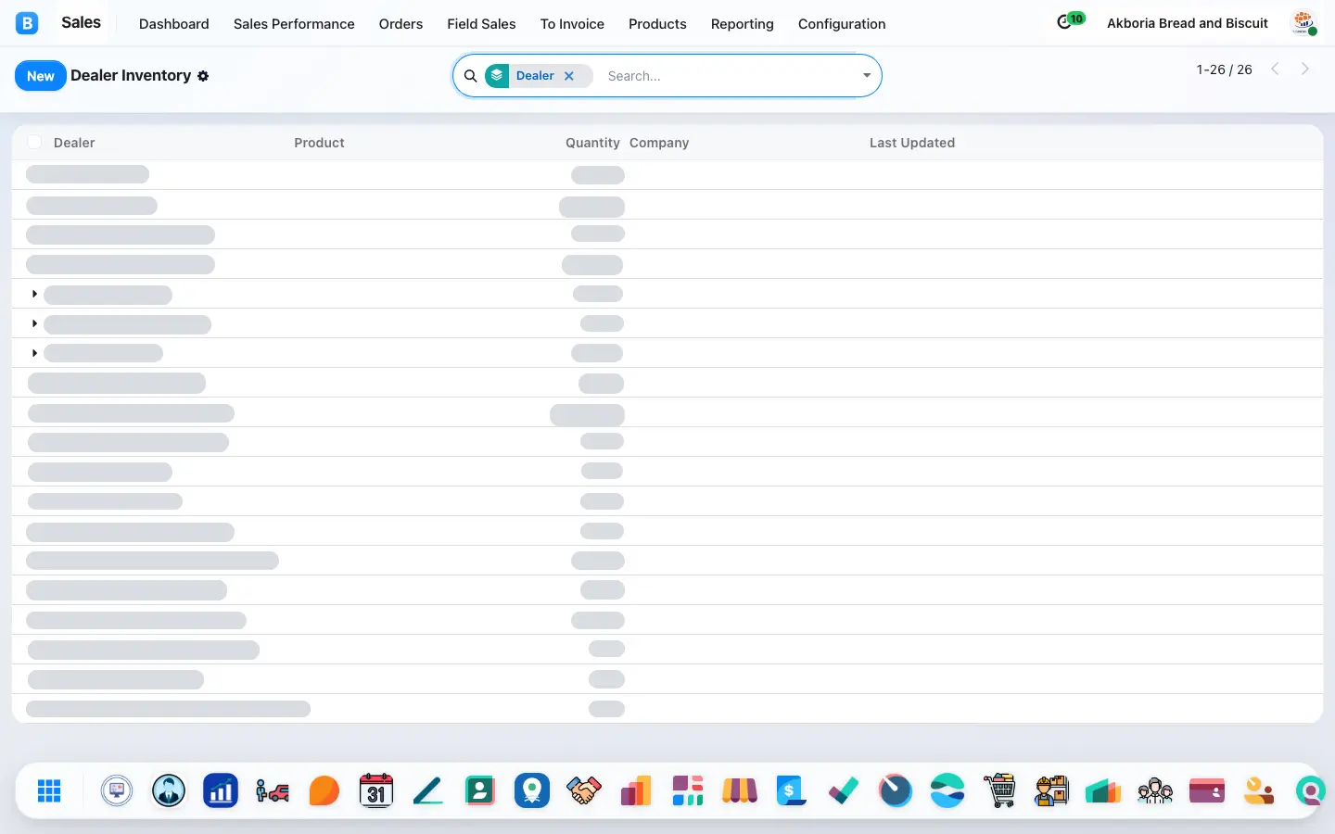Click the Dealer Inventory gear actions icon
The width and height of the screenshot is (1335, 834).
[x=203, y=76]
